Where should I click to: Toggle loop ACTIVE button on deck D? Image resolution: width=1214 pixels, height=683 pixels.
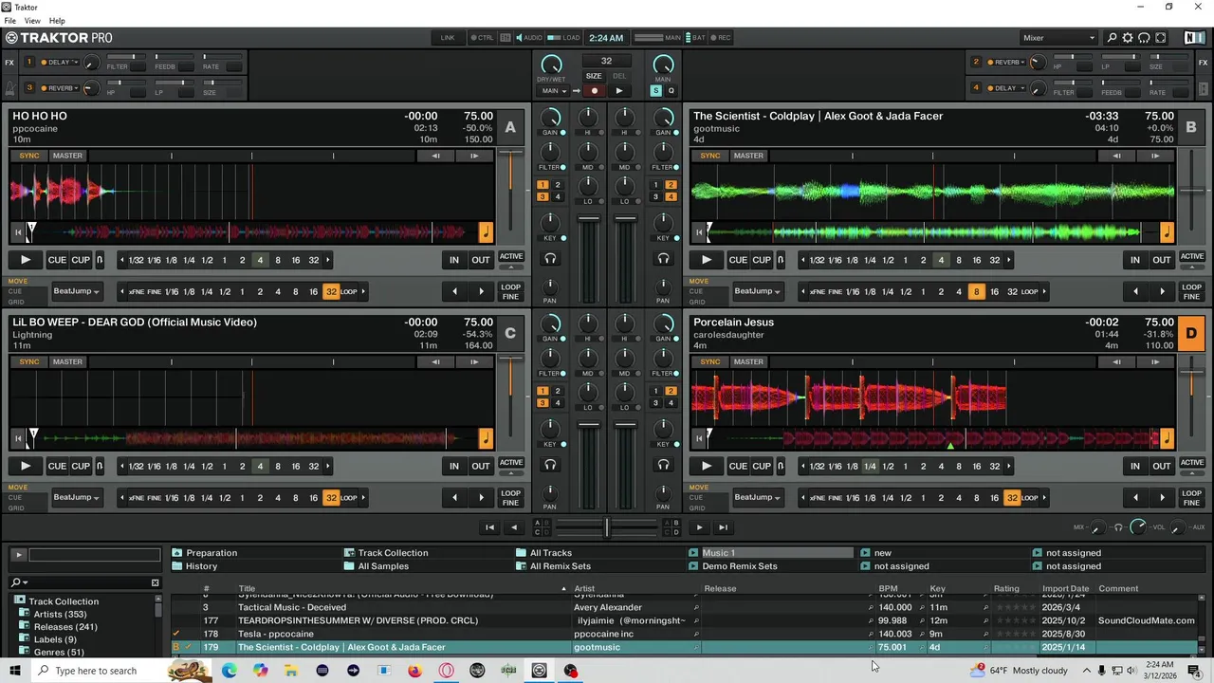(1192, 462)
